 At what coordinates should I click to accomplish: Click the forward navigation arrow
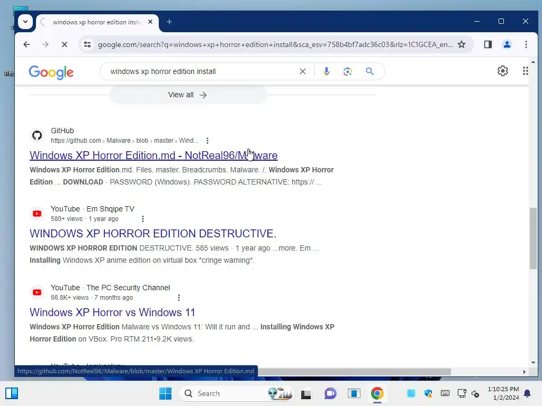46,44
